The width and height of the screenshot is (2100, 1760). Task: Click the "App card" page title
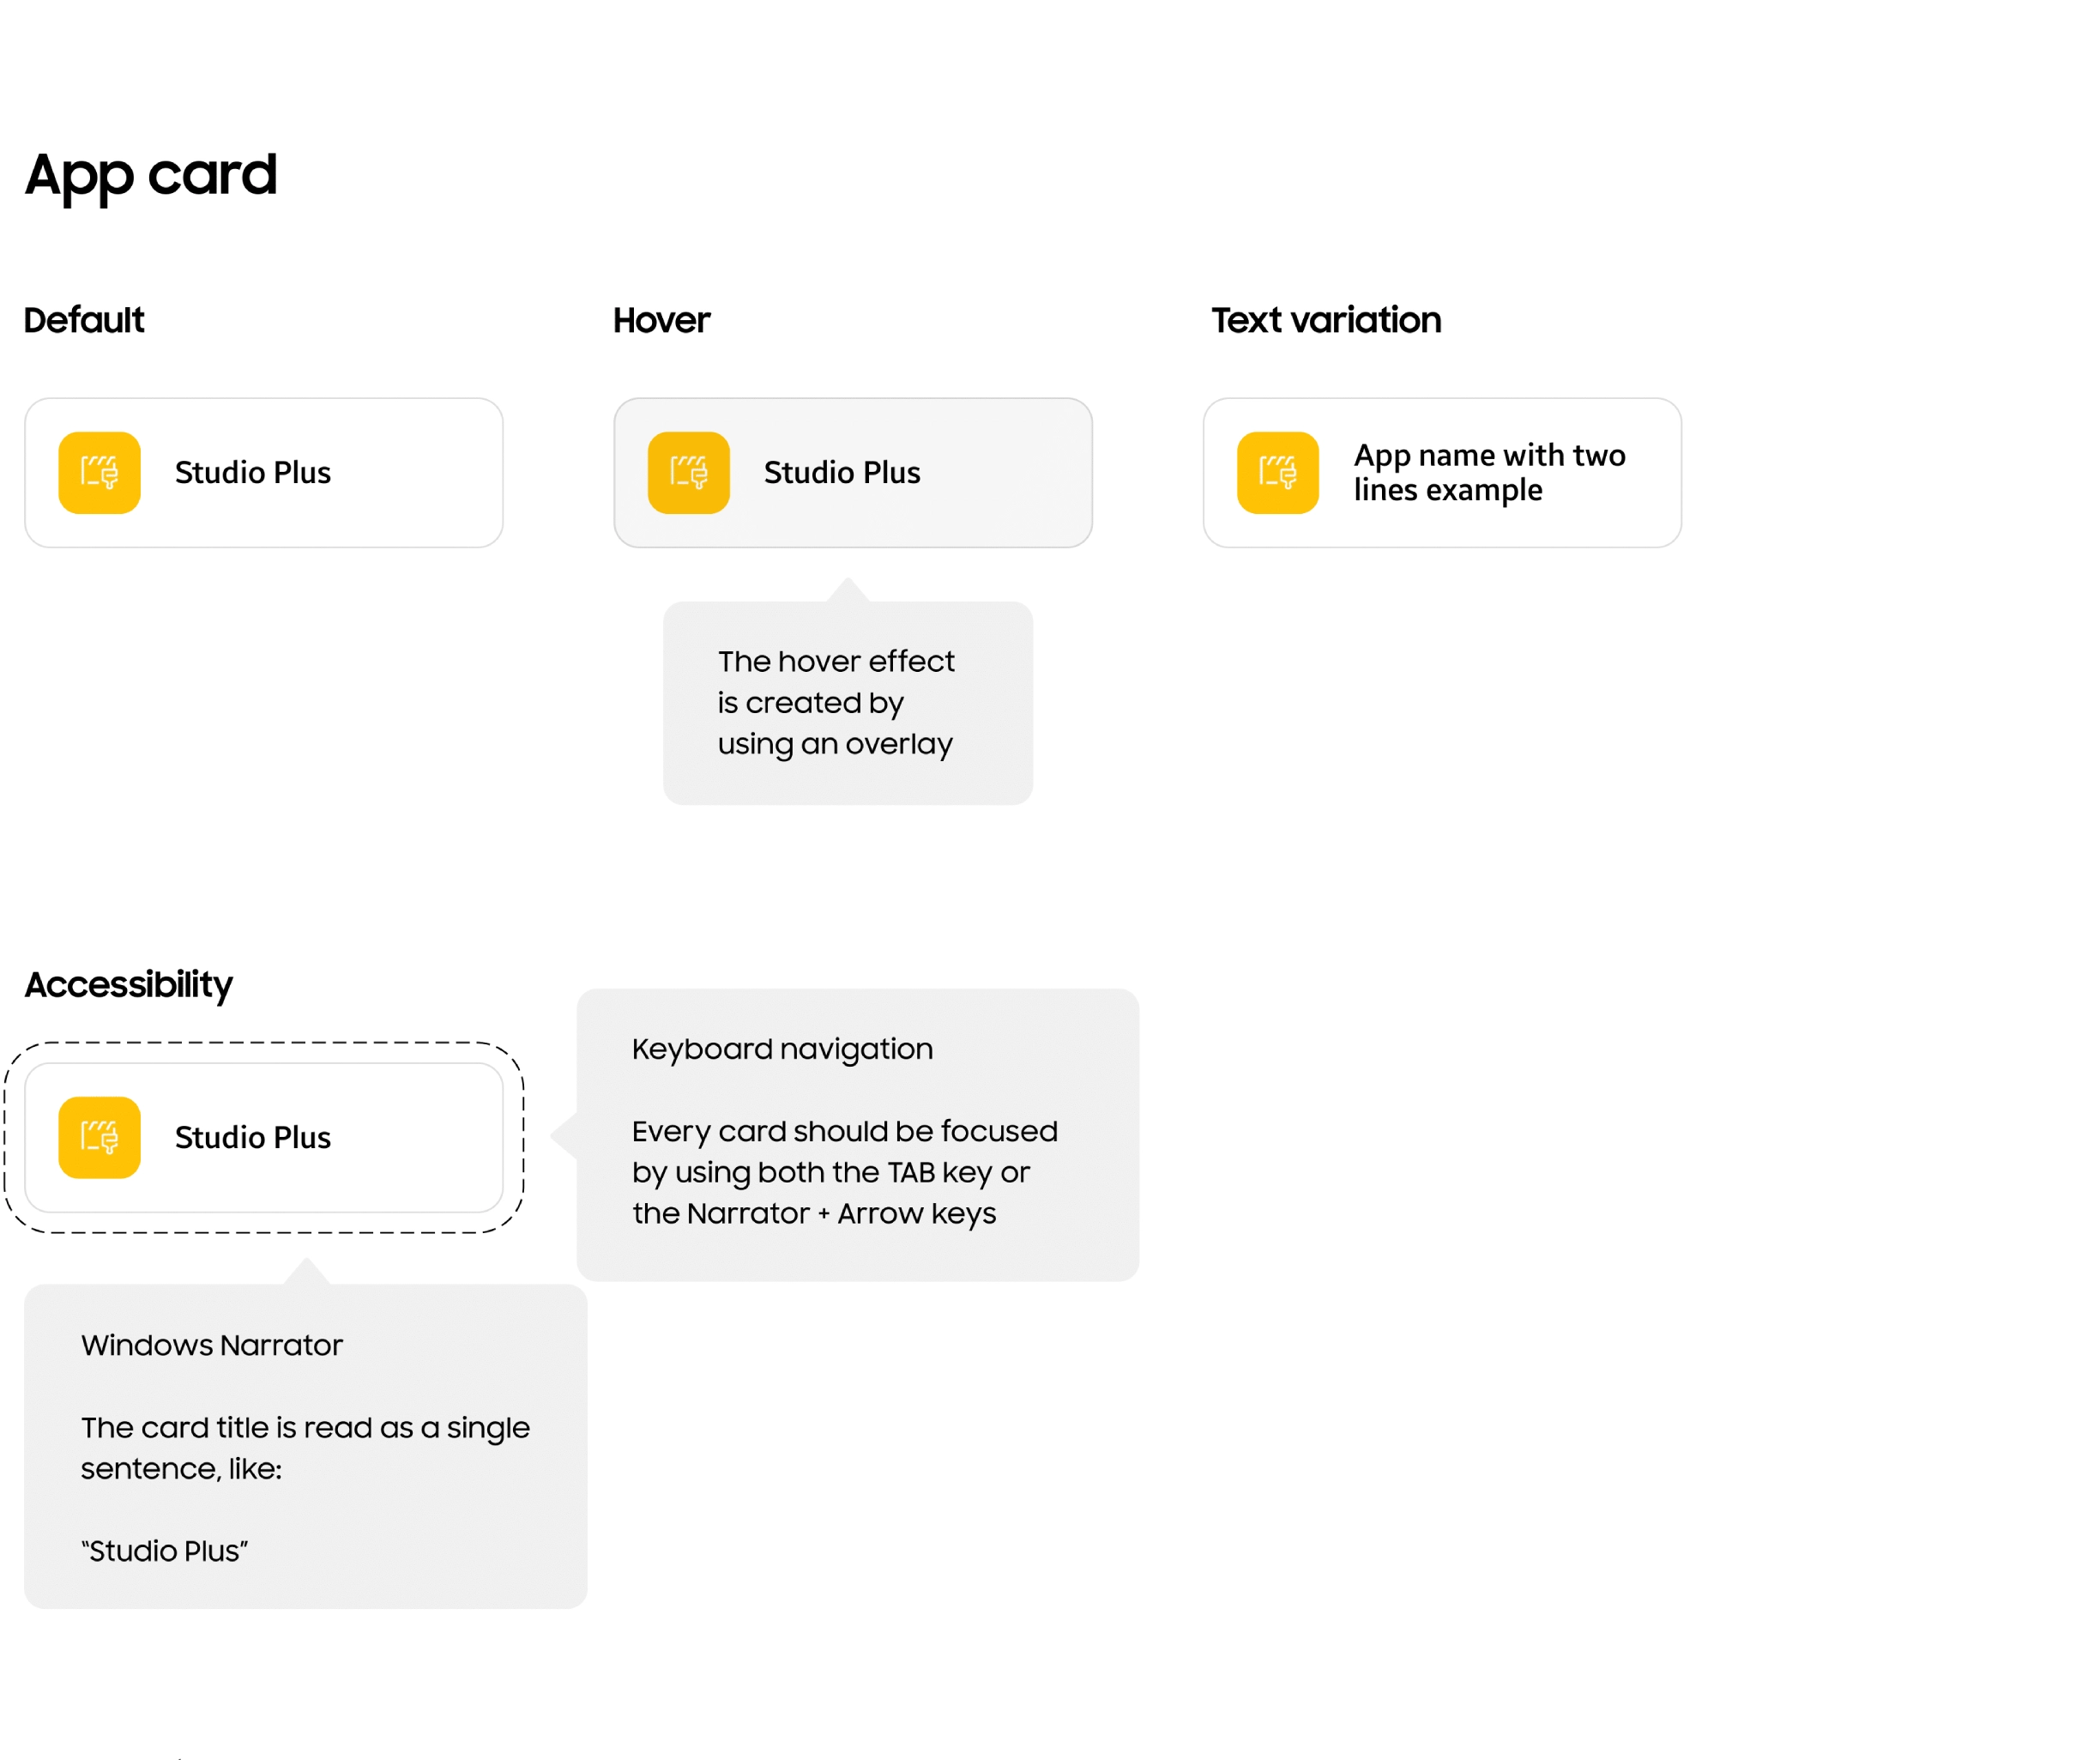(150, 175)
